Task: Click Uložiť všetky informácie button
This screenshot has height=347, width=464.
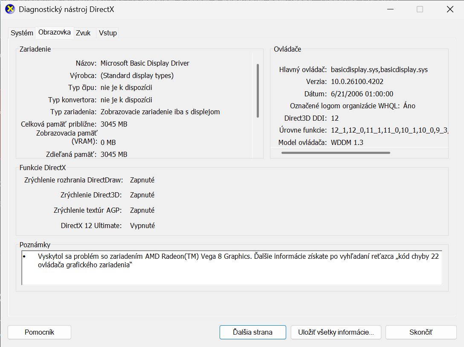Action: 336,332
